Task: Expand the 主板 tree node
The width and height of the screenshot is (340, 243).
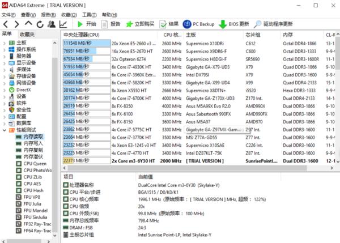Action: point(5,43)
